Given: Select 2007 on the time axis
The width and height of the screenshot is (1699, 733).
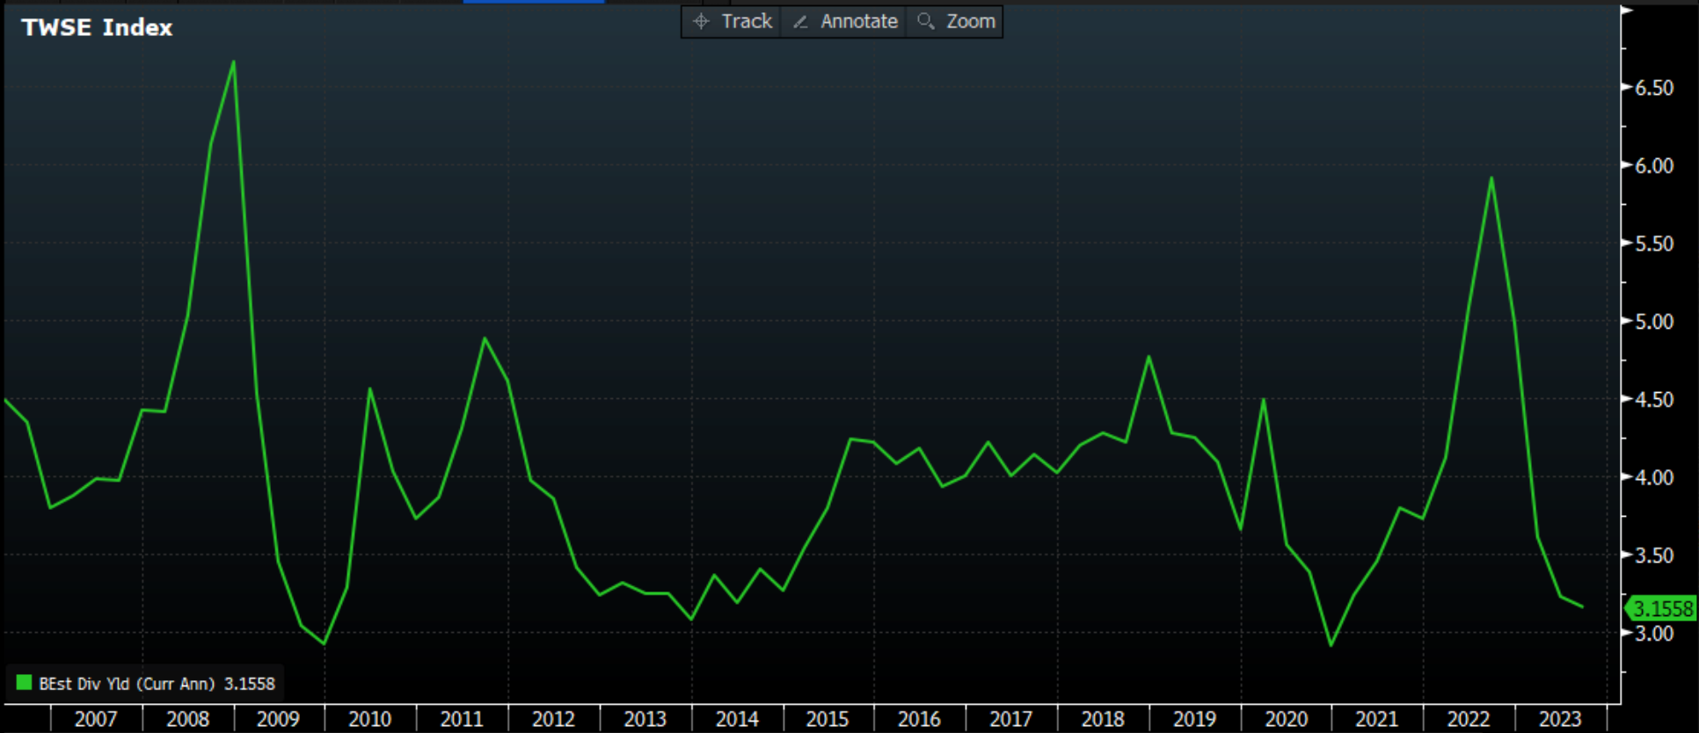Looking at the screenshot, I should tap(96, 719).
